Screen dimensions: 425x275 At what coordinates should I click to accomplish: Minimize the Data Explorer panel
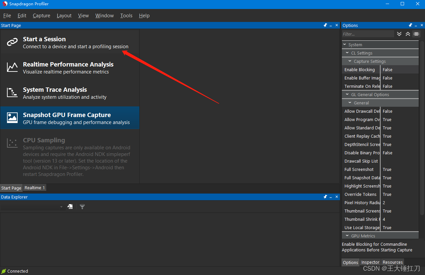tap(331, 197)
